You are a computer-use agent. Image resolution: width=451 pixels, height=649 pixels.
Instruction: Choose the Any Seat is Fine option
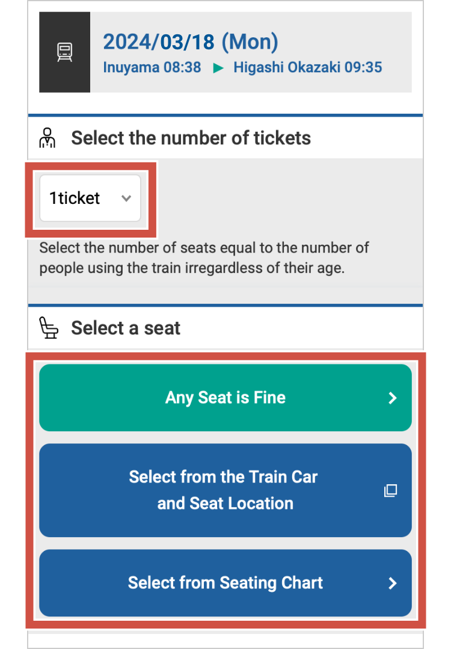(x=225, y=398)
